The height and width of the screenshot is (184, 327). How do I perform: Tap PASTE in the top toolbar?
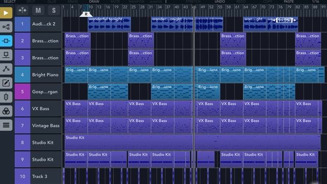coord(289,2)
